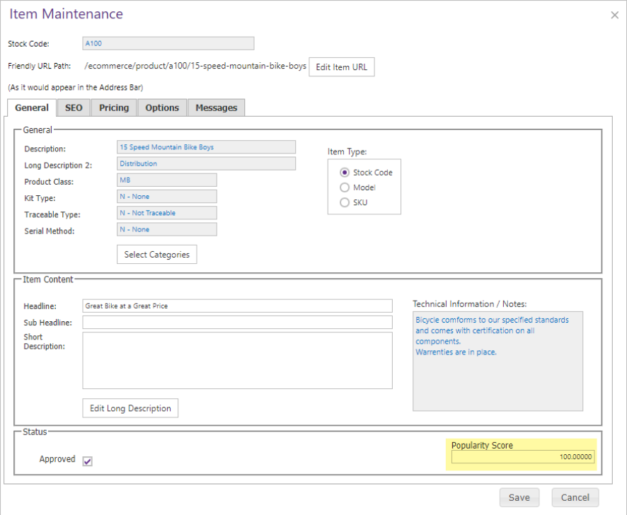Viewport: 627px width, 515px height.
Task: Go to the Pricing tab
Action: [114, 108]
